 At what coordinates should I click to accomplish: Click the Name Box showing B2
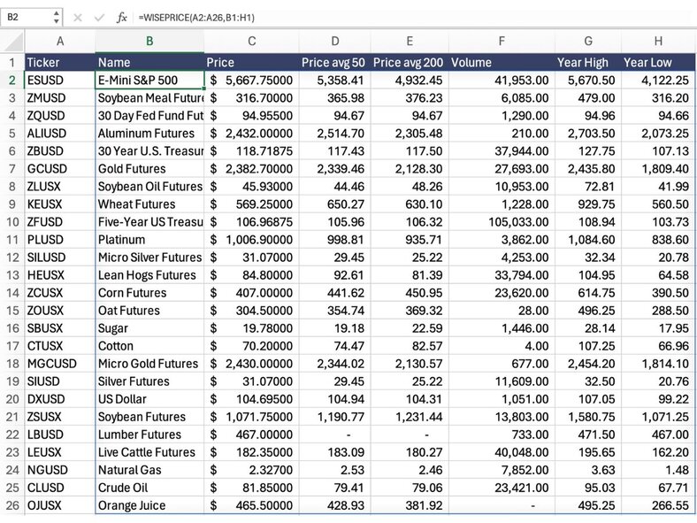[x=27, y=17]
